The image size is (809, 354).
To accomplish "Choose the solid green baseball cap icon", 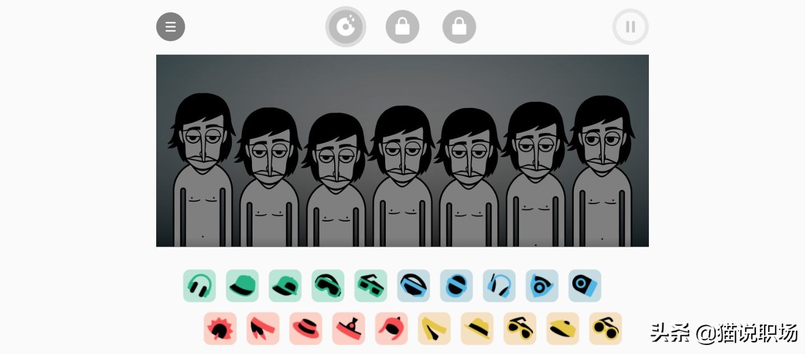I will coord(242,286).
